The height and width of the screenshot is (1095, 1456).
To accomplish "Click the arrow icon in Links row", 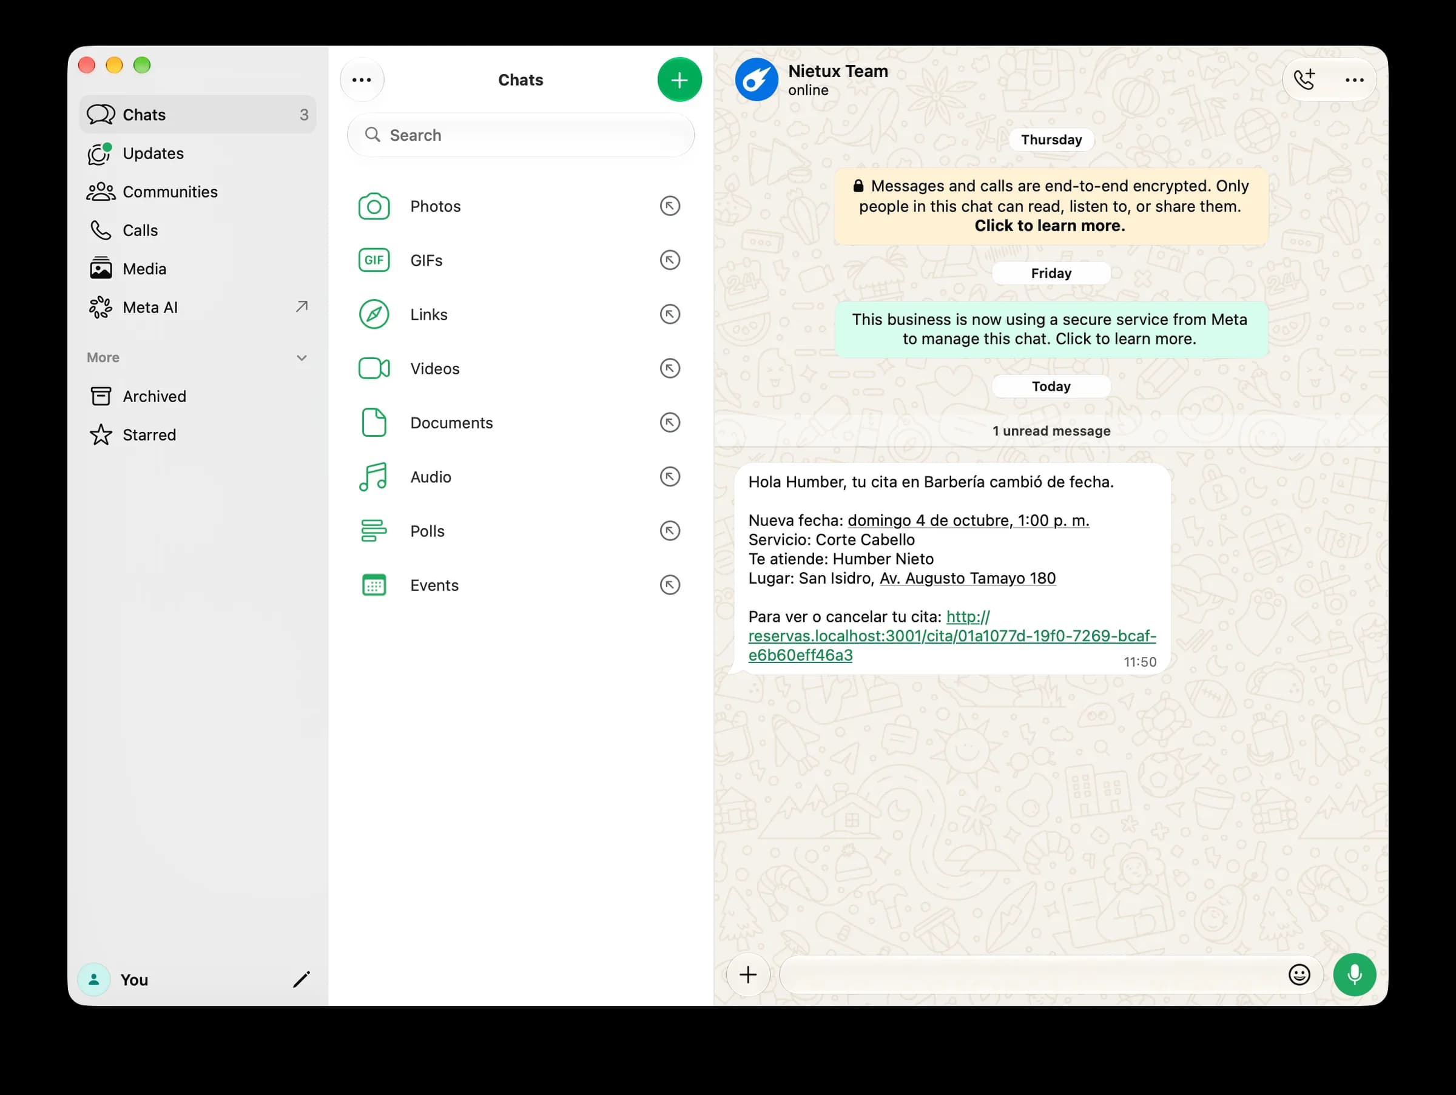I will pyautogui.click(x=670, y=315).
